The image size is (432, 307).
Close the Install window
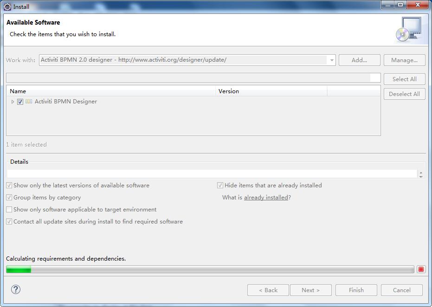[x=418, y=5]
